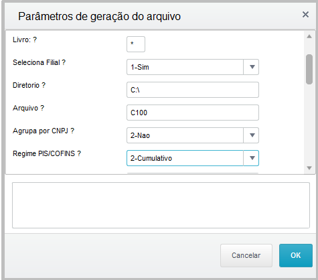
Task: Select the 2-Nao combo box value
Action: [x=185, y=135]
